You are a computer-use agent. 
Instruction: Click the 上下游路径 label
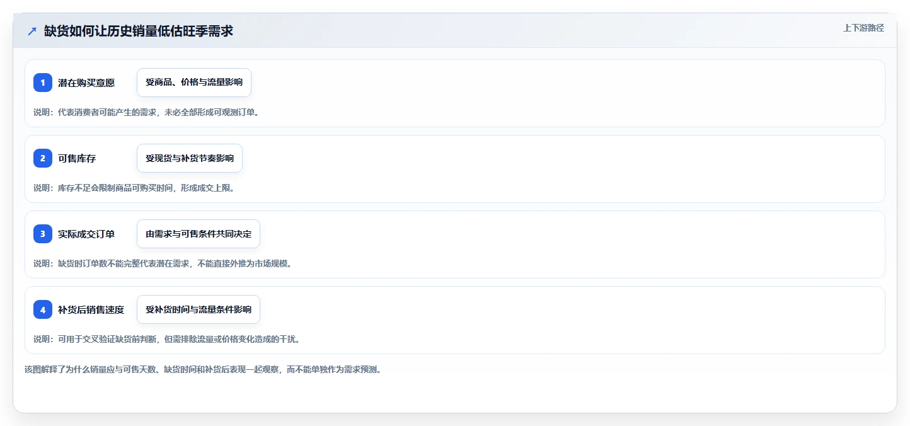tap(864, 28)
